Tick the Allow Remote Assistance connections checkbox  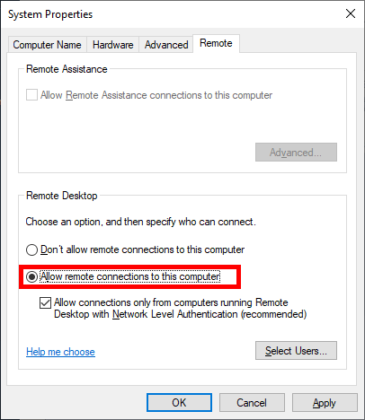31,95
